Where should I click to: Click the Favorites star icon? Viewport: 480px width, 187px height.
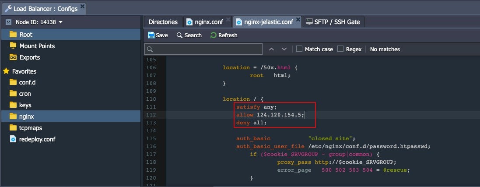(x=6, y=71)
